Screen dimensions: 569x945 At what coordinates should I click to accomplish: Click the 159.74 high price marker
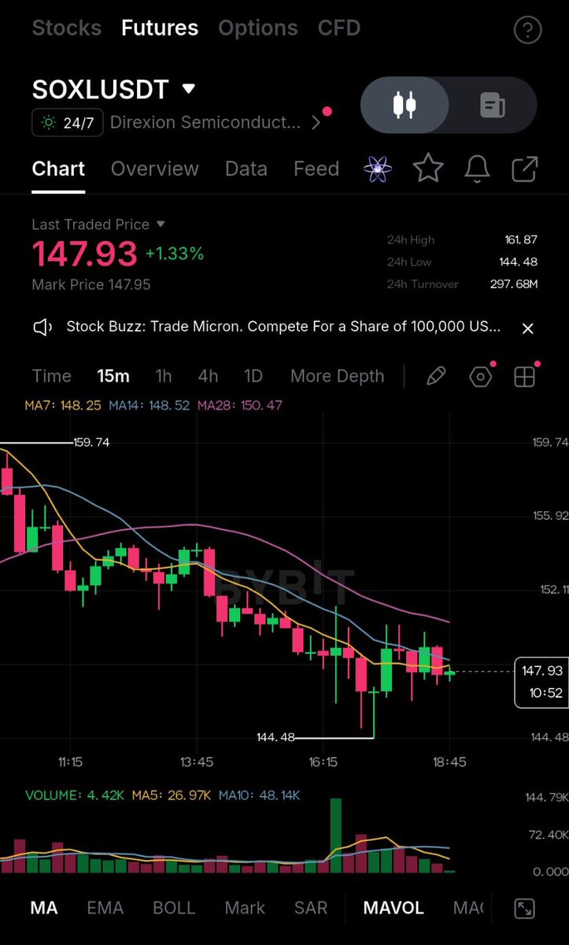[91, 443]
